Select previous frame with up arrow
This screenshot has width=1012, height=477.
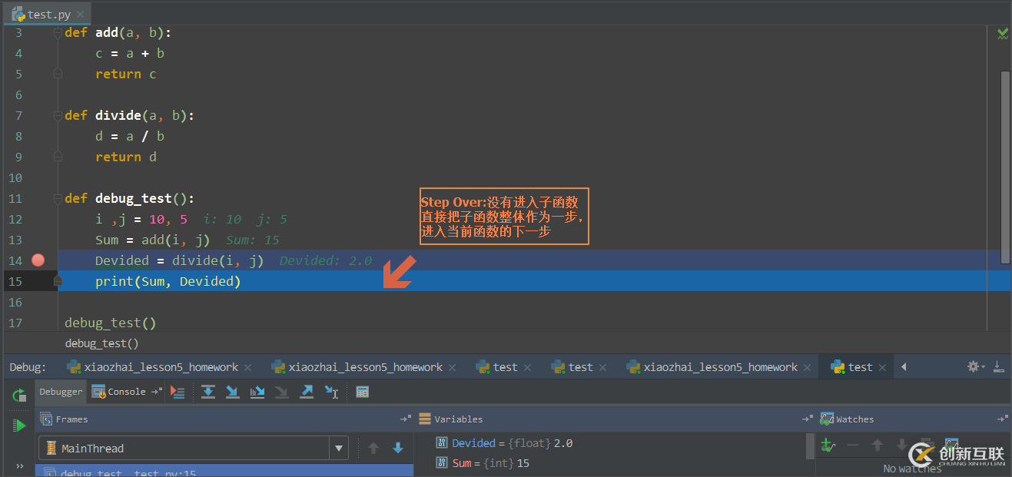coord(373,448)
